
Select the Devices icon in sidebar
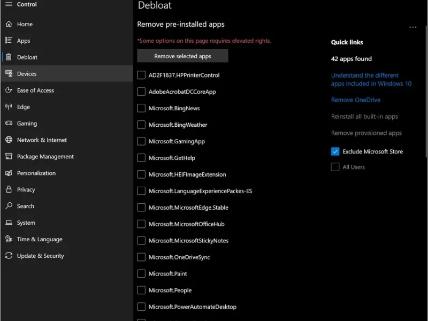[x=9, y=74]
